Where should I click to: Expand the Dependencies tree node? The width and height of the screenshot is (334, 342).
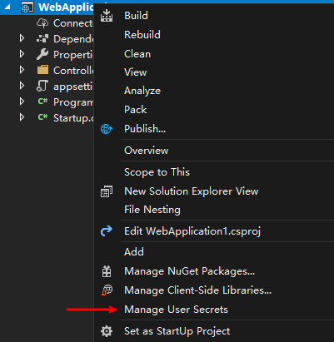coord(22,38)
